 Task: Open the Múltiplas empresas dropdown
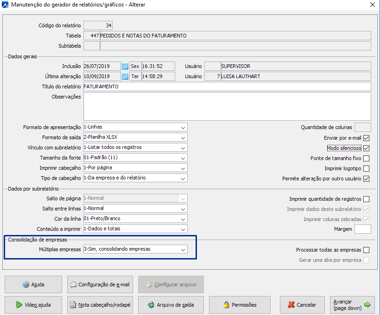183,249
